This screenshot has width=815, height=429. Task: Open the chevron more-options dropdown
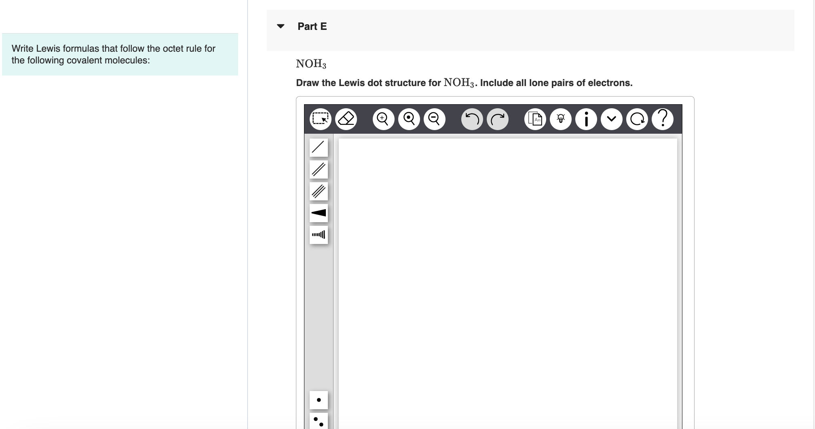click(x=611, y=119)
